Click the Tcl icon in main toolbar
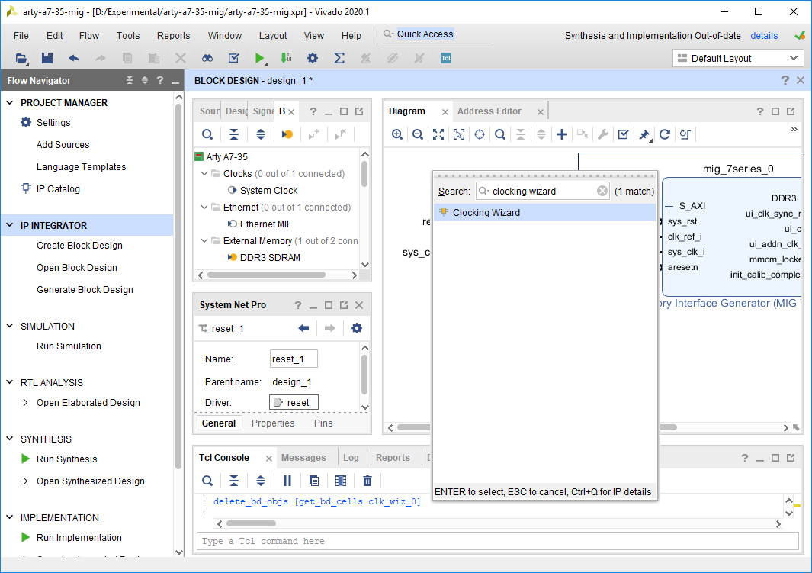 446,58
